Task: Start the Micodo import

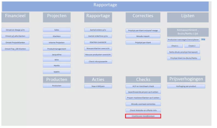Action: tap(143, 36)
